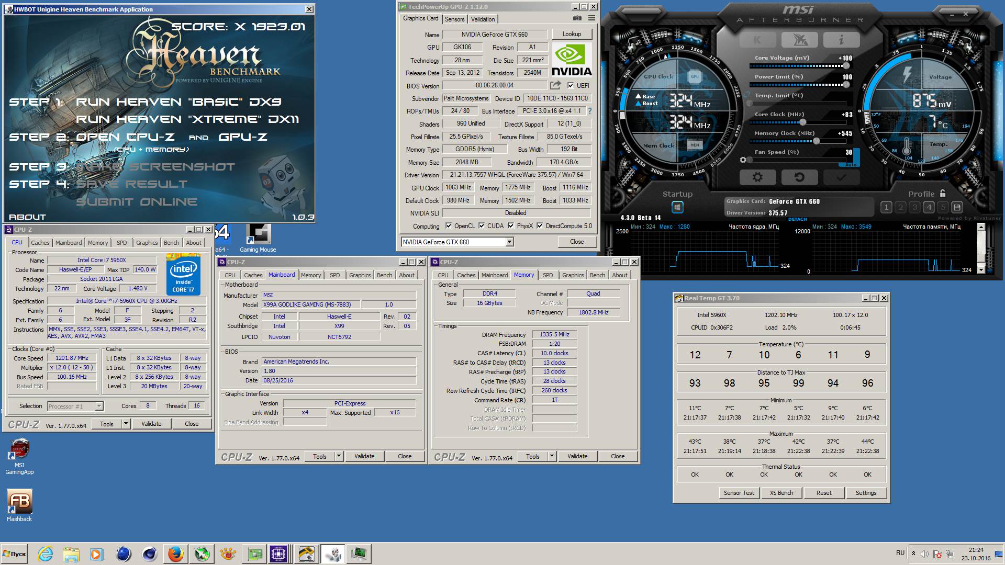The width and height of the screenshot is (1005, 565).
Task: Open SPD tab in CPU-Z Mainboard window
Action: (335, 275)
